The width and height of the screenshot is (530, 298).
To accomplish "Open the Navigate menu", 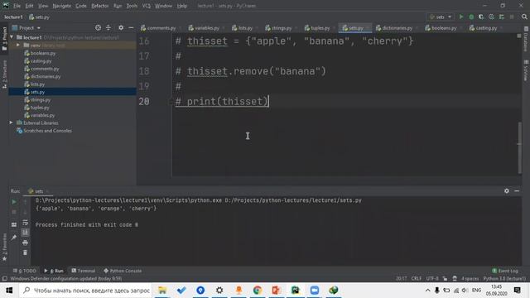I will coord(62,6).
